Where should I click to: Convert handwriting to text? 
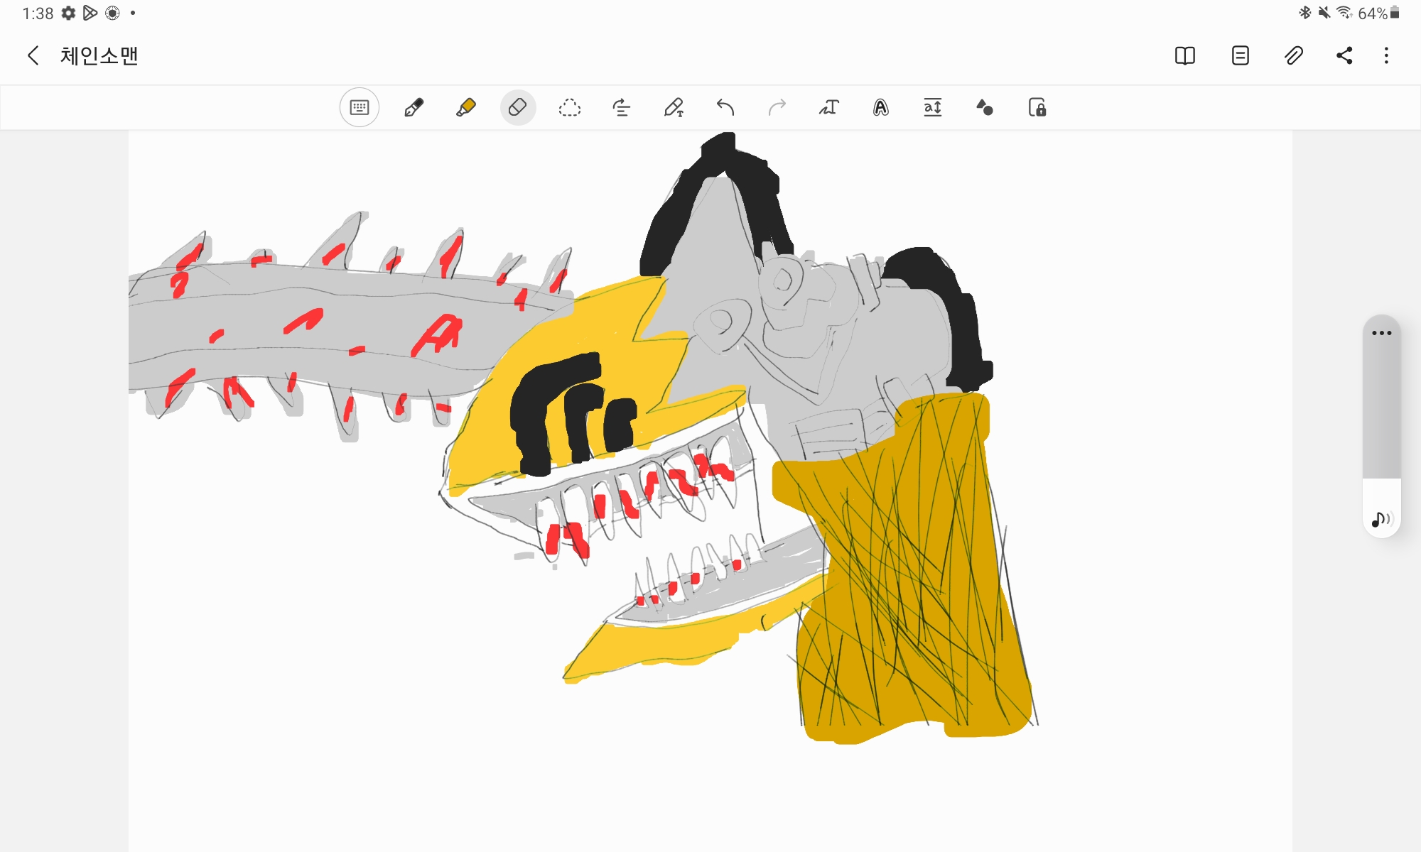(x=829, y=108)
